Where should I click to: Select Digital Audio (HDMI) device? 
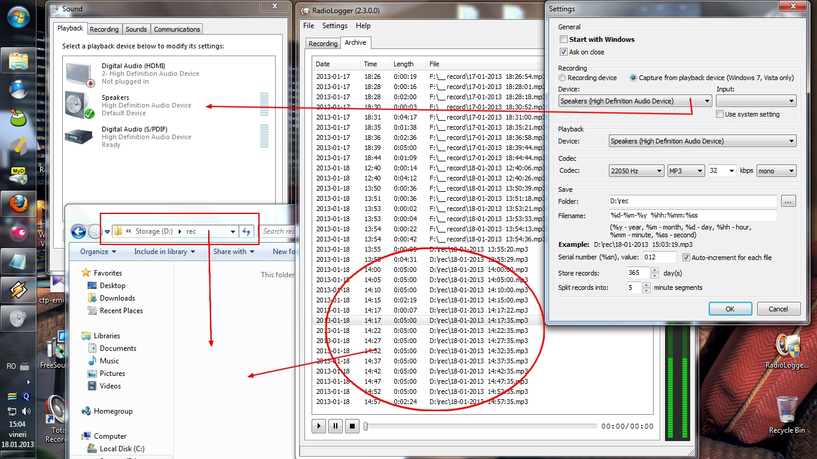pyautogui.click(x=168, y=74)
